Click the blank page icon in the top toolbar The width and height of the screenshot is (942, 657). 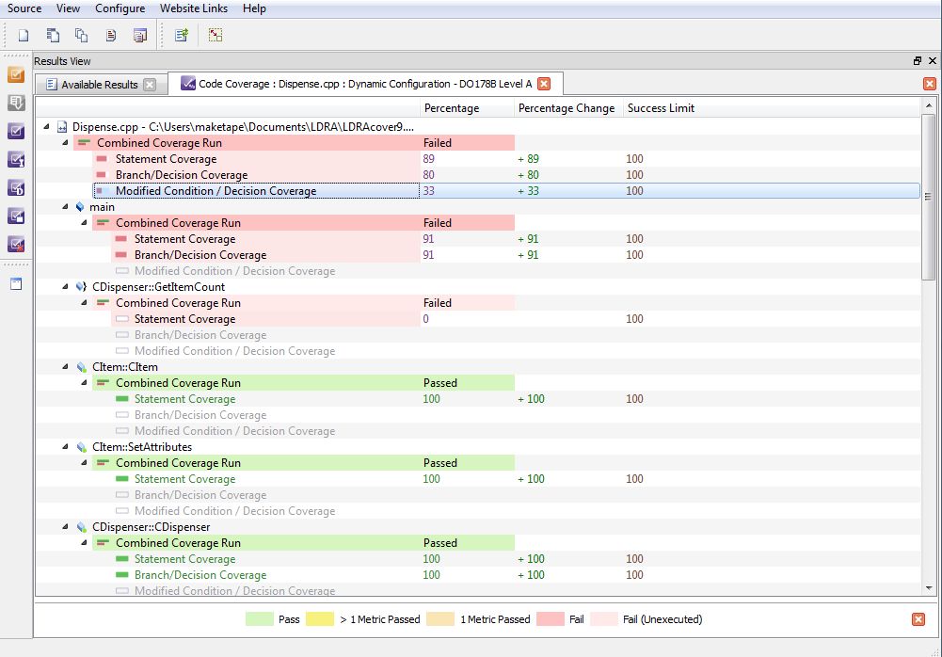pos(24,36)
